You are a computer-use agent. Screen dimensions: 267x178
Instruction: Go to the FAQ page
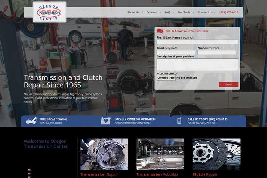click(x=167, y=12)
